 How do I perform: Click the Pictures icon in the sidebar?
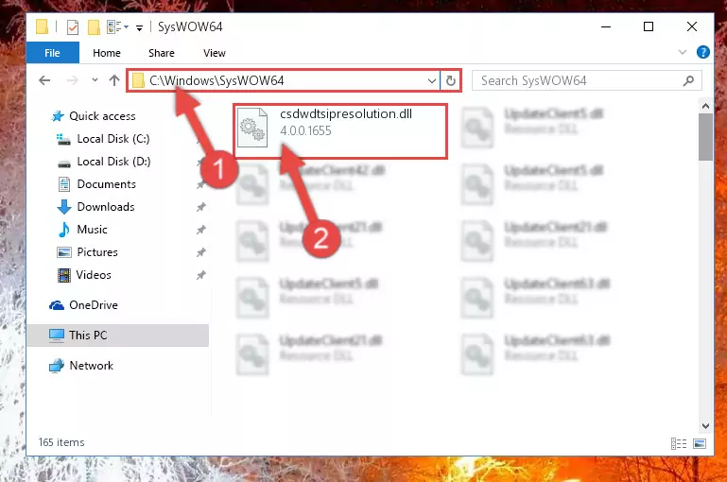coord(64,252)
